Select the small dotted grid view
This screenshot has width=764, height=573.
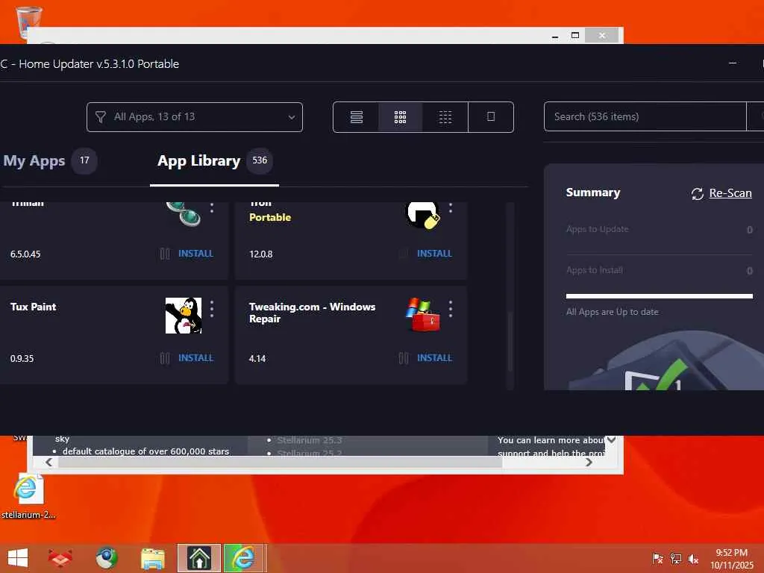coord(445,117)
